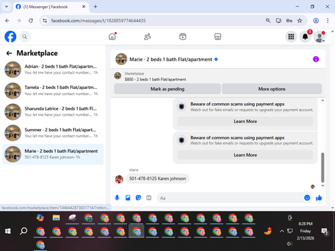Click the first Learn More button
Viewport: 335px width, 251px height.
(x=245, y=121)
